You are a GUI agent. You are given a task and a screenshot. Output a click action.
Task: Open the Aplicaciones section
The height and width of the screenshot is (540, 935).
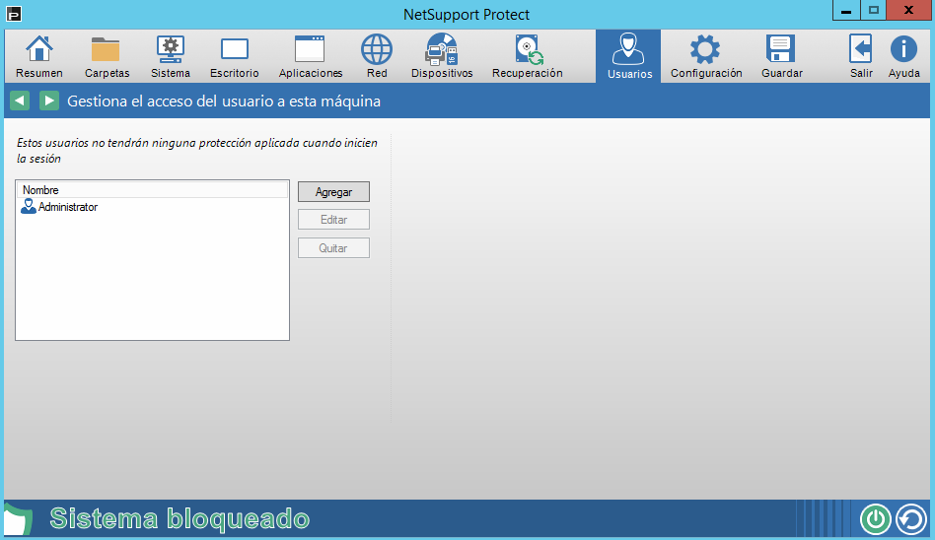310,57
